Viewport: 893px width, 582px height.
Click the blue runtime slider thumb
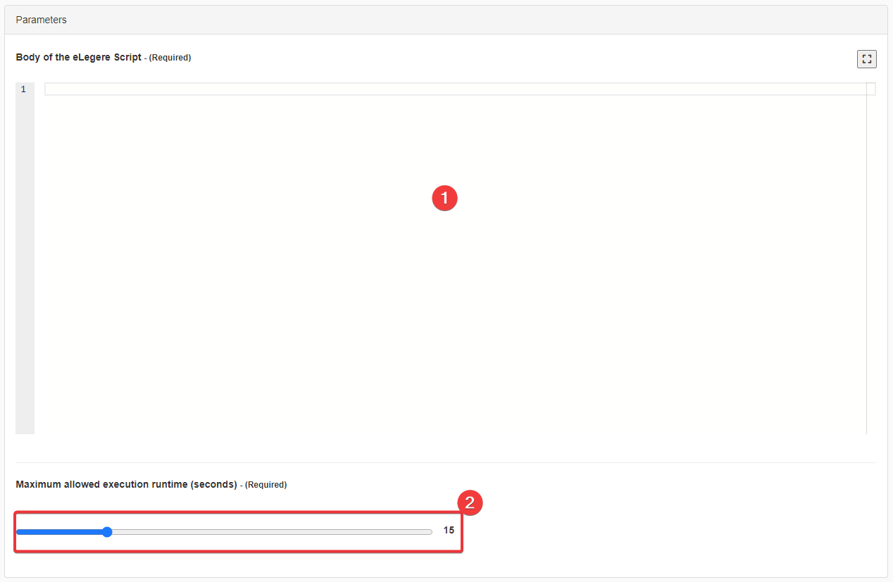point(107,532)
